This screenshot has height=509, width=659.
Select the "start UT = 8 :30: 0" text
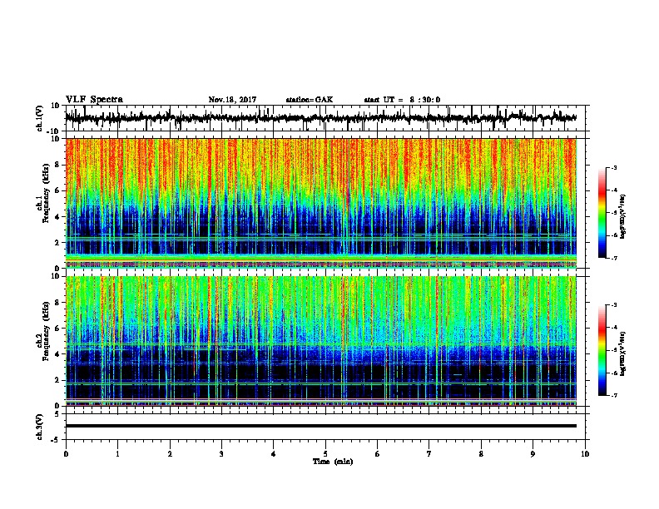pos(402,100)
